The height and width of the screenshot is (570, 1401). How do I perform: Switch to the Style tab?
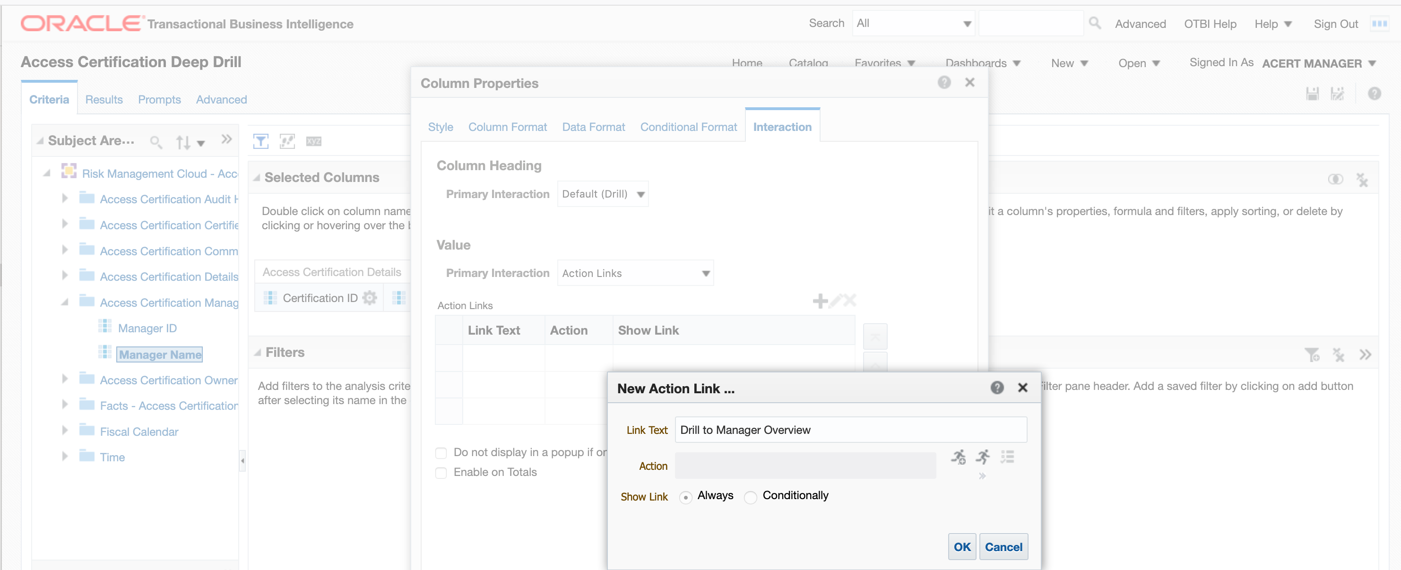441,127
